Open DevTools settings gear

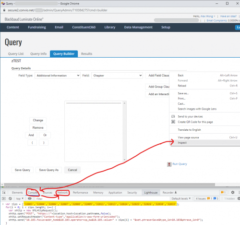233,192
